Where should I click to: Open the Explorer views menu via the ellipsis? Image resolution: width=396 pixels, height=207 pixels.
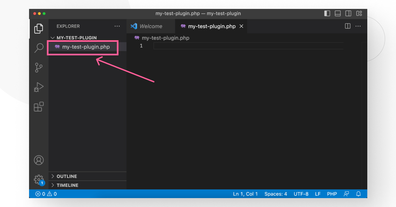point(117,26)
